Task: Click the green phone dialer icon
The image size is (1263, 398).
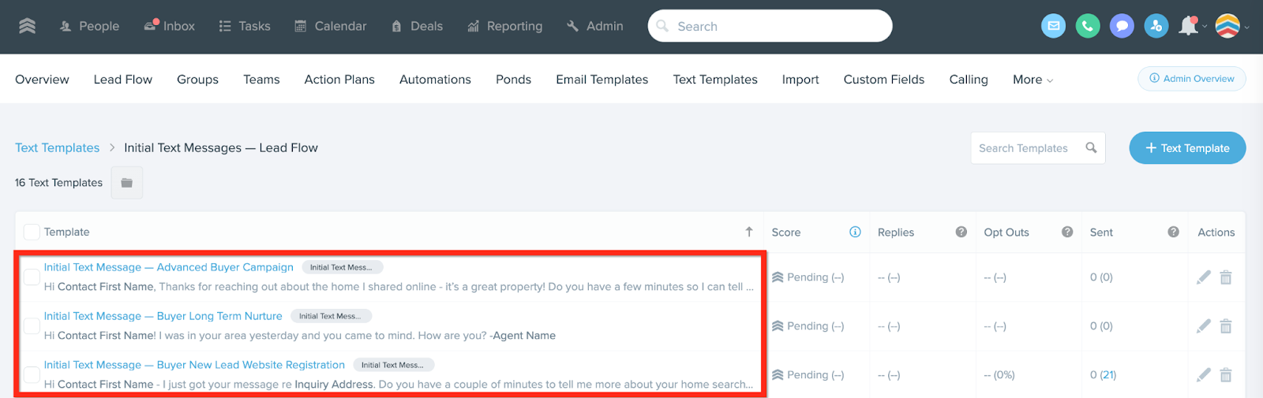Action: point(1087,26)
